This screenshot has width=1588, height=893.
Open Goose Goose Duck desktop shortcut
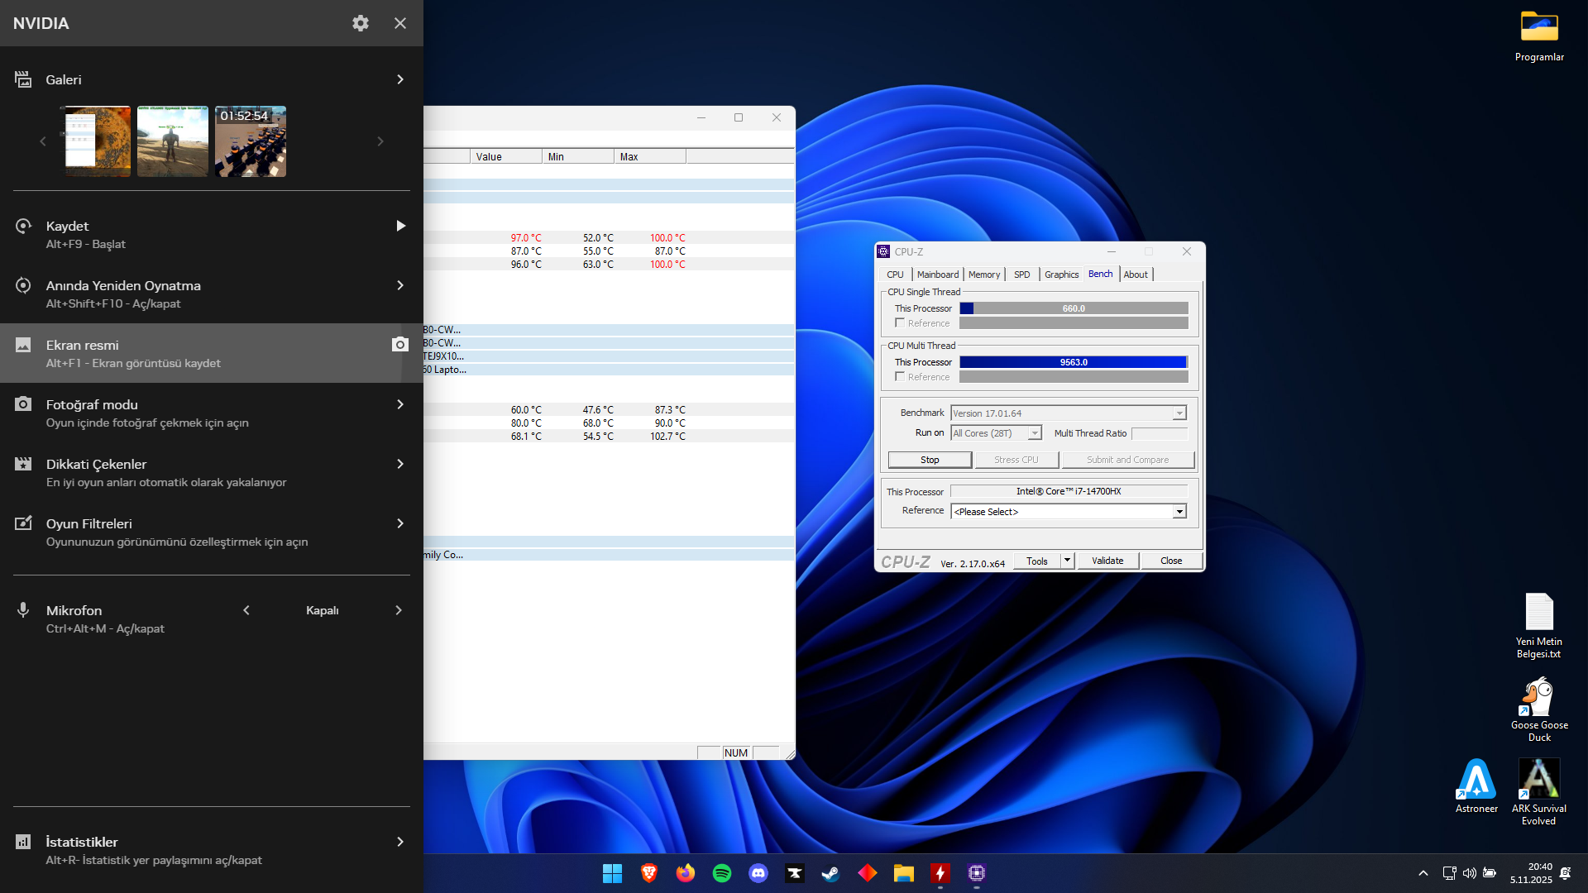[1539, 709]
